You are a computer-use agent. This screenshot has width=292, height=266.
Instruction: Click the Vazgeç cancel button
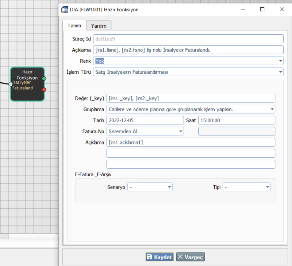[191, 257]
